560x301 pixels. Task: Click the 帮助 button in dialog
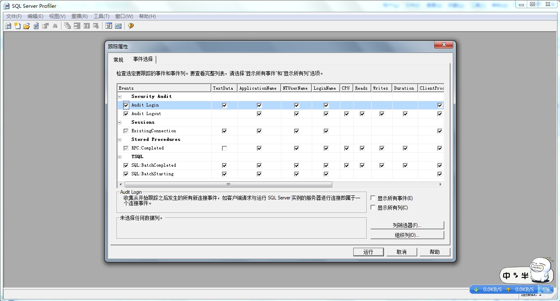click(435, 252)
